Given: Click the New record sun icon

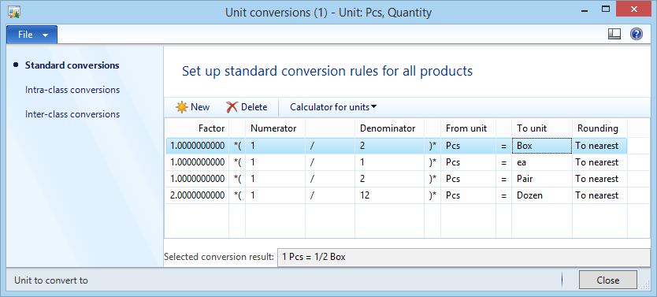Looking at the screenshot, I should tap(181, 107).
